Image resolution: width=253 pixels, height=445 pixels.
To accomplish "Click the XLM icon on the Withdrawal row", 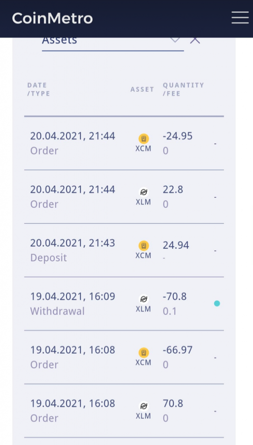I will [143, 299].
